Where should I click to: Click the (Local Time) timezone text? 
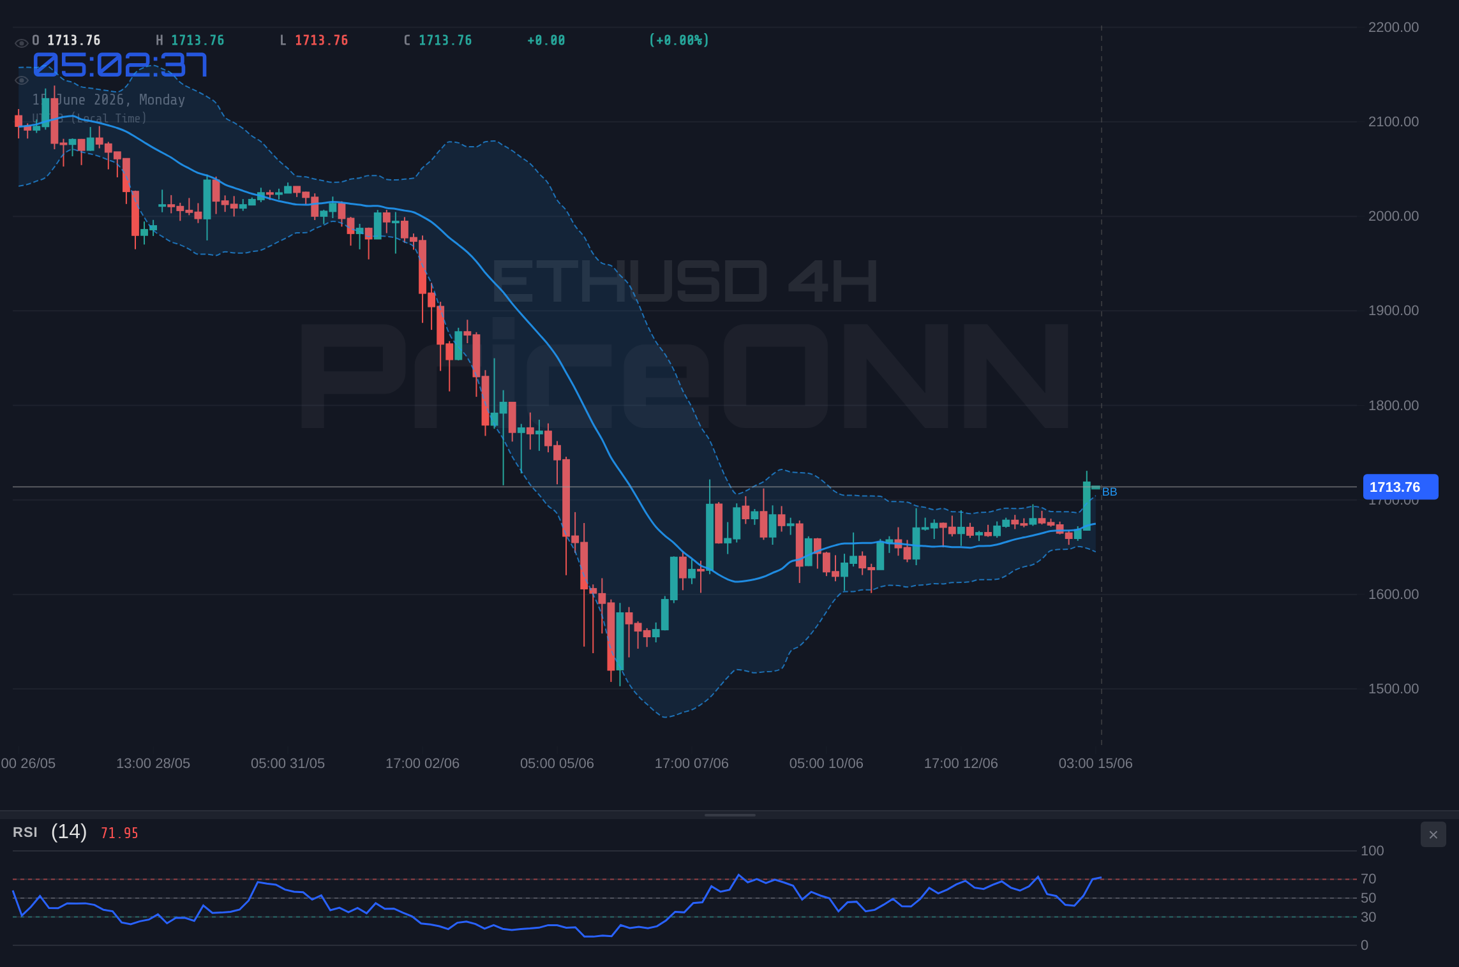point(109,118)
